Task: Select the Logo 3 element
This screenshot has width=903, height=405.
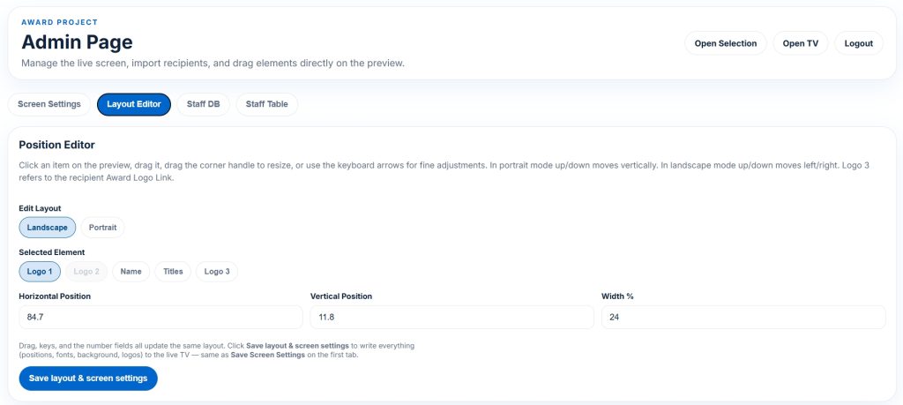Action: 217,272
